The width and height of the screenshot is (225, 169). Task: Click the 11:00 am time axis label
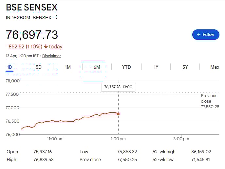(55, 139)
